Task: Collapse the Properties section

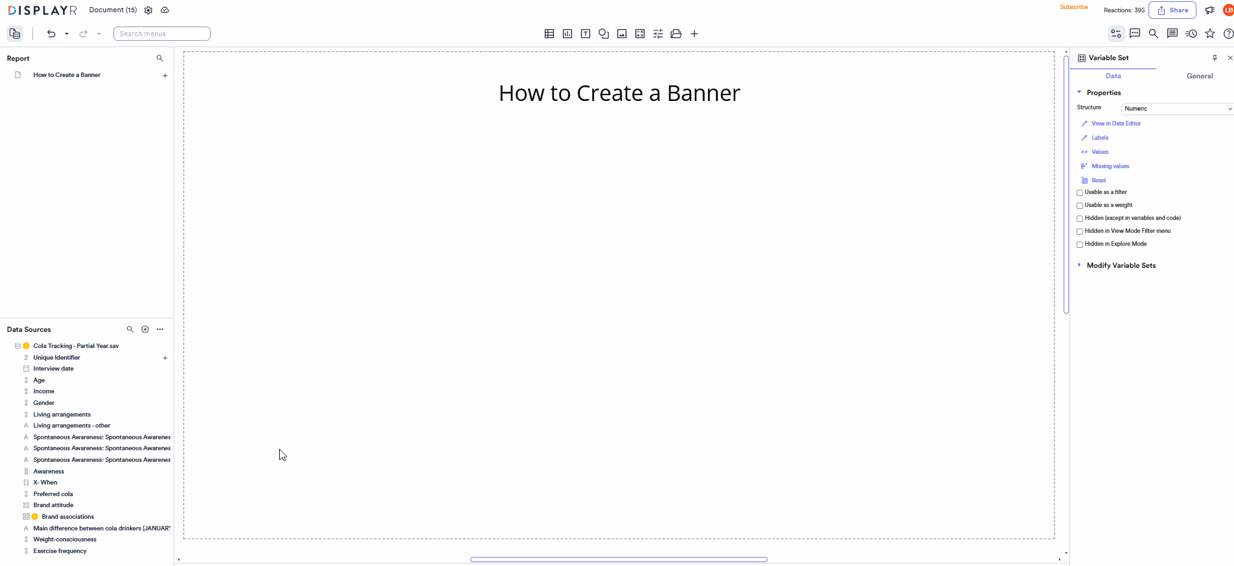Action: click(x=1079, y=93)
